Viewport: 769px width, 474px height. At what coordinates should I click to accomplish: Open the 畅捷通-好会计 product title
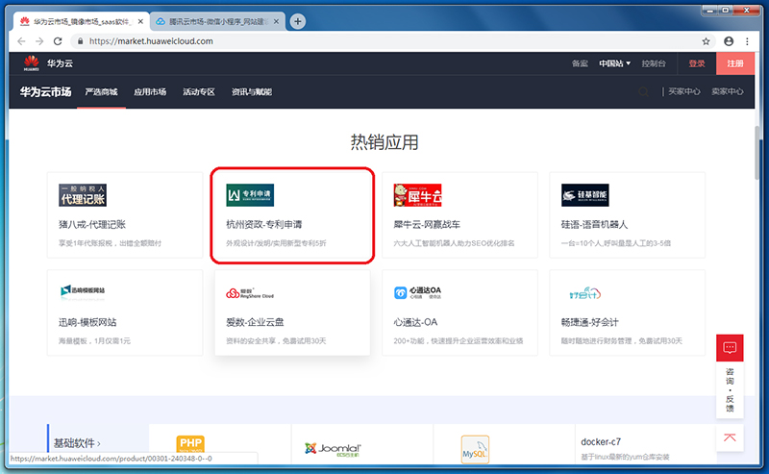coord(590,322)
